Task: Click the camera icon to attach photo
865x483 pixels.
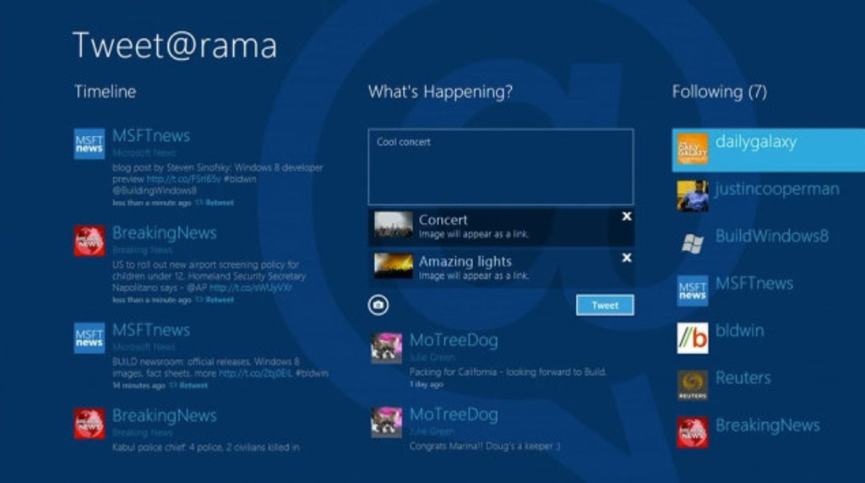Action: pos(378,305)
